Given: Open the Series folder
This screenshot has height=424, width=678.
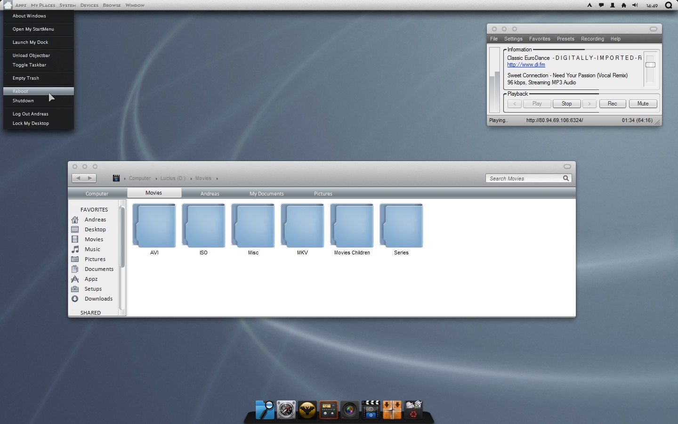Looking at the screenshot, I should pyautogui.click(x=401, y=229).
